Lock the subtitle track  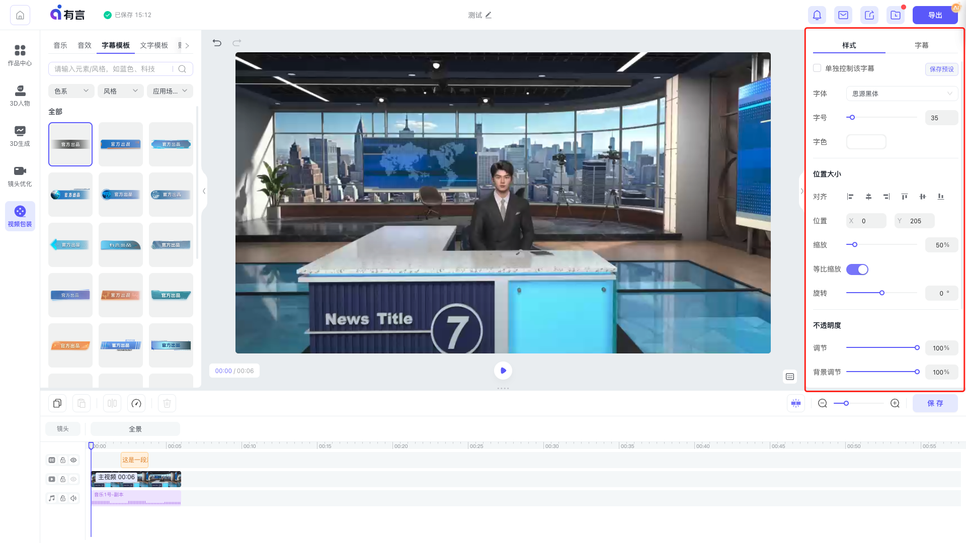point(63,460)
